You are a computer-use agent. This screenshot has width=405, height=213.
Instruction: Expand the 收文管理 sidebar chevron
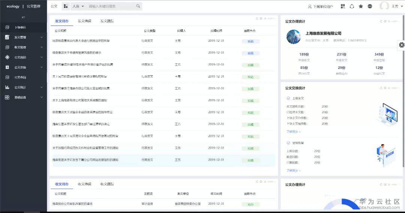pos(42,47)
